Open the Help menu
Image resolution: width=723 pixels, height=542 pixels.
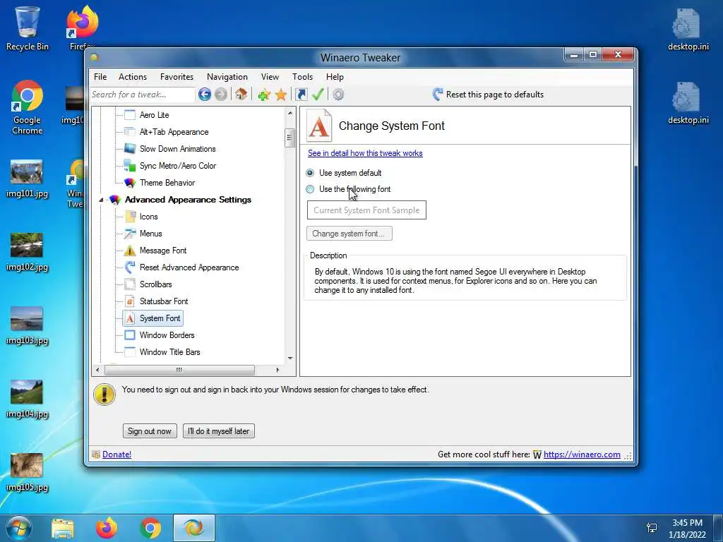(335, 77)
